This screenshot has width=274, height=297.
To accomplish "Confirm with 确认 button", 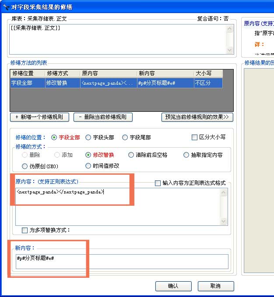I will click(x=173, y=286).
